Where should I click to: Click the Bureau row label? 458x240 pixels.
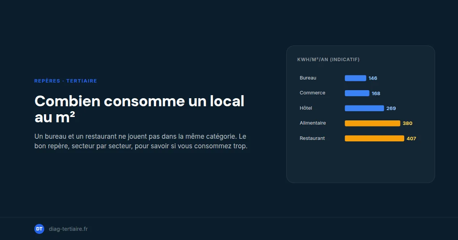tap(308, 78)
